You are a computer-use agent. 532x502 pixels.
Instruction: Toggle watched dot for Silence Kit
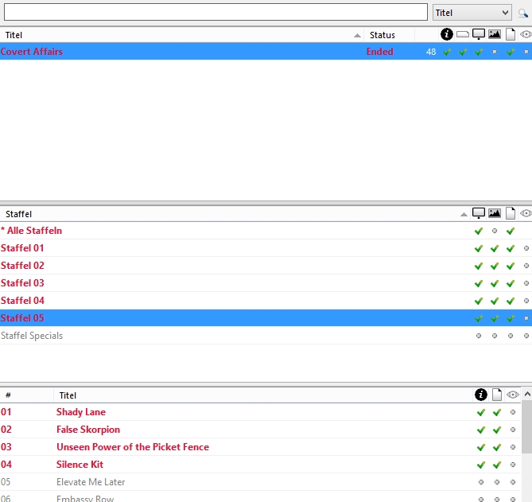pos(513,465)
